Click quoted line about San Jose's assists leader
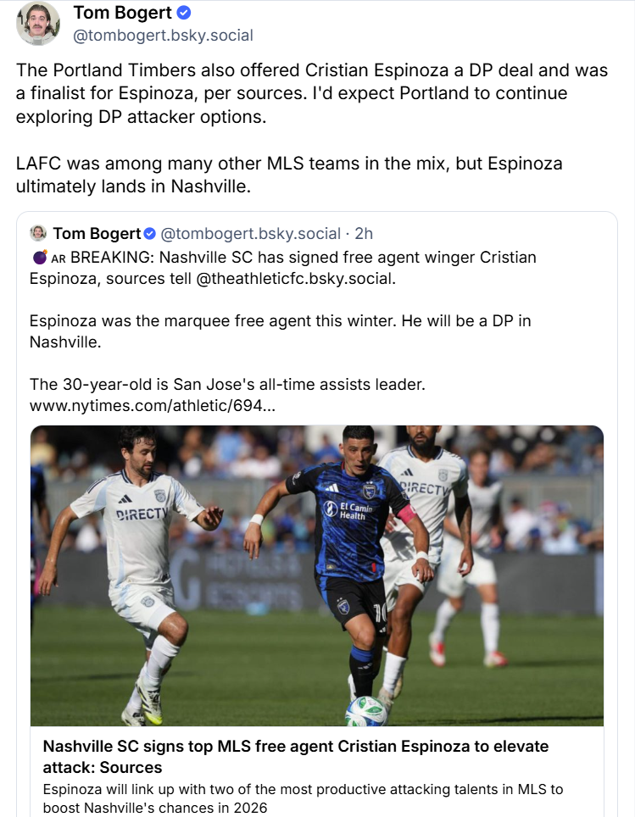 pos(227,385)
